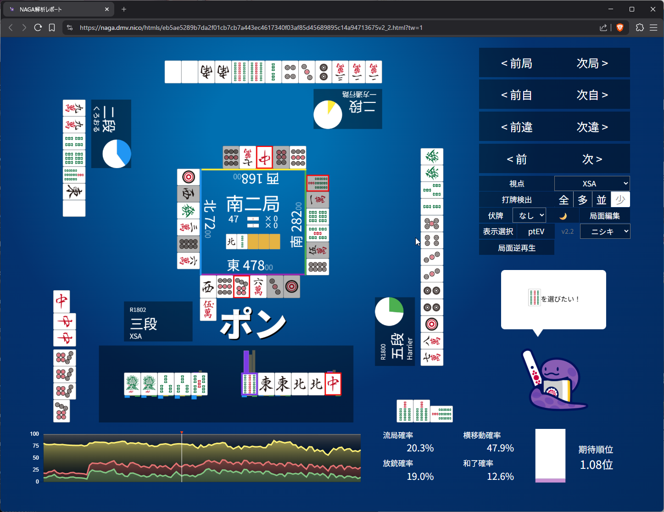Select 全 discard detection level
This screenshot has width=664, height=512.
point(564,200)
